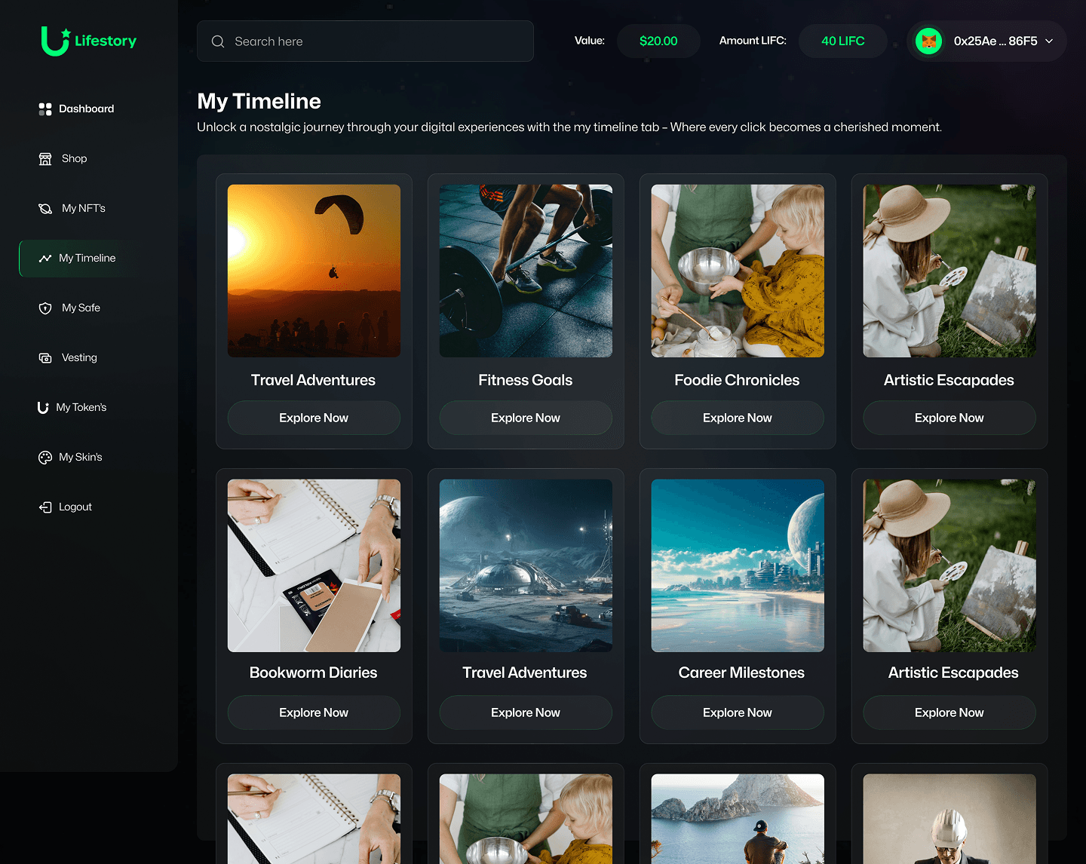Click the Shop storefront icon

pyautogui.click(x=45, y=158)
